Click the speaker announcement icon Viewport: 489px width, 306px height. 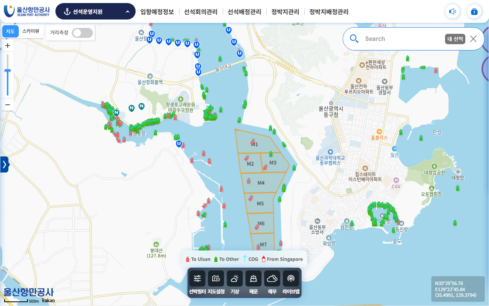pyautogui.click(x=452, y=11)
